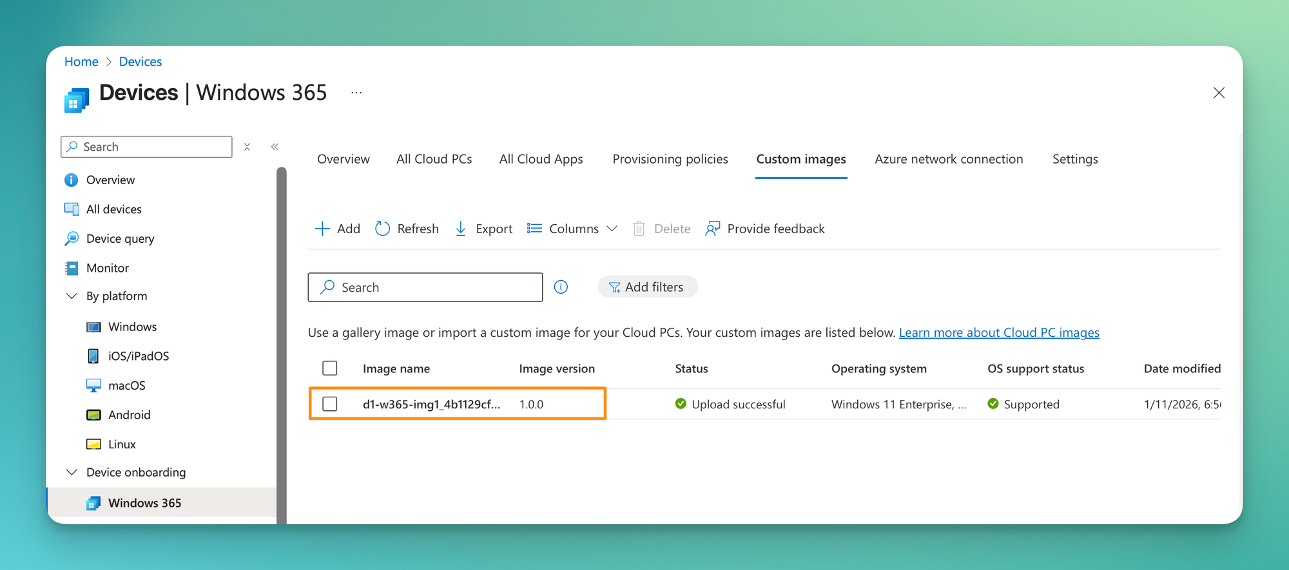
Task: Open Learn more about Cloud PC images
Action: click(x=999, y=332)
